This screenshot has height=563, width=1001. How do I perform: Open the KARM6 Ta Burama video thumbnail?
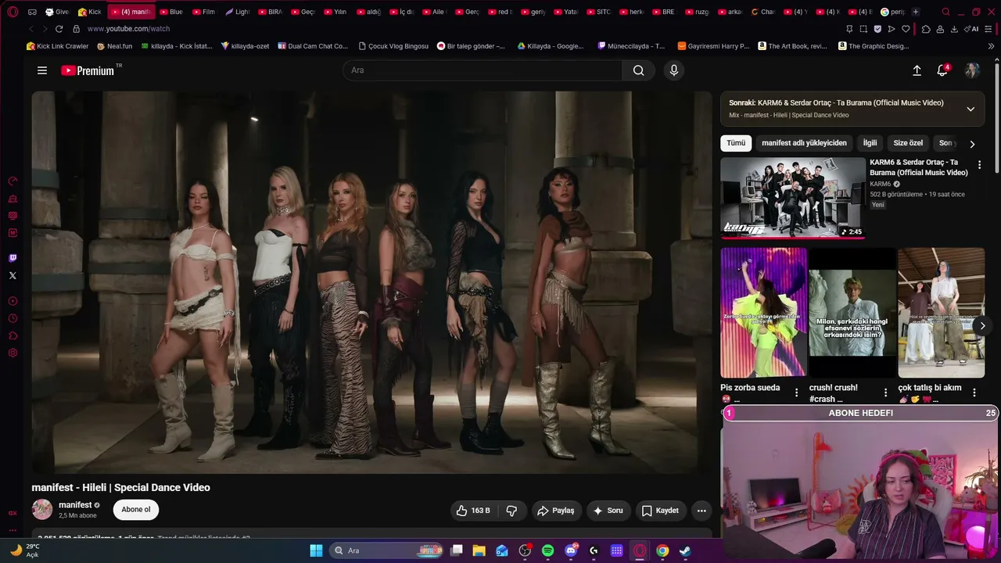(x=793, y=198)
